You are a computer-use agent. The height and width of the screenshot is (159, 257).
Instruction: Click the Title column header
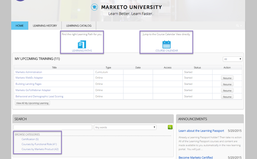54,67
